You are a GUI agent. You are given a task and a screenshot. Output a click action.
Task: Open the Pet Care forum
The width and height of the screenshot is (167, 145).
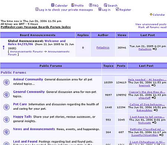(x=20, y=104)
